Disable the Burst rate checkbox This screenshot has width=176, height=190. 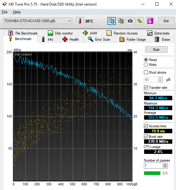tap(146, 137)
